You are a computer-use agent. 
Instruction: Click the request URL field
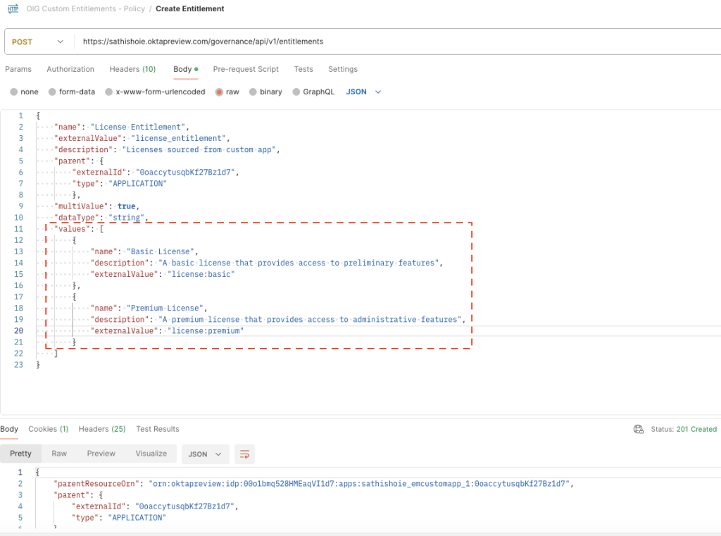click(398, 42)
